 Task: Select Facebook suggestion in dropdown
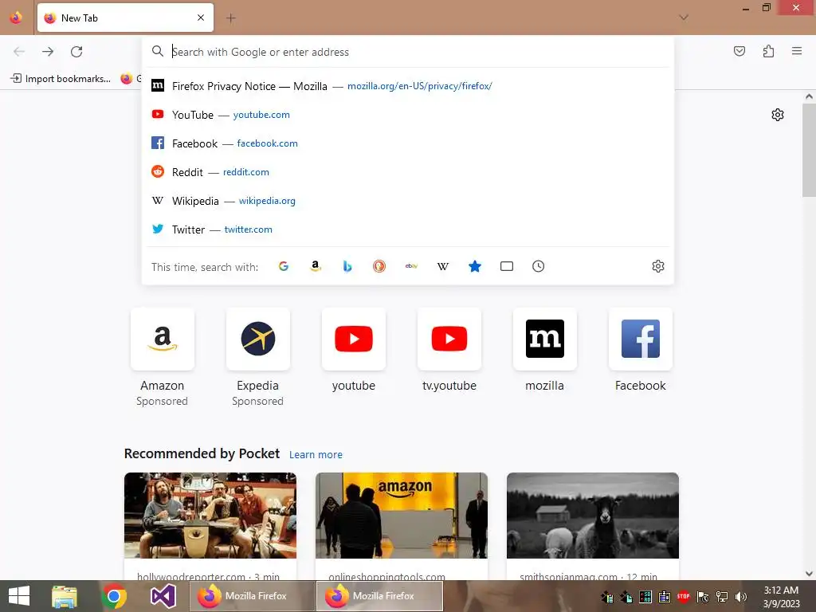point(408,143)
